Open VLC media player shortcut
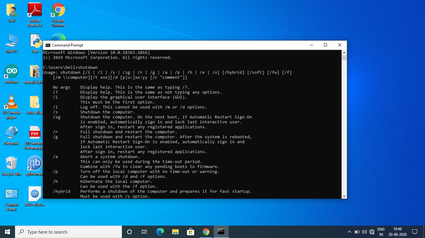 [x=12, y=107]
